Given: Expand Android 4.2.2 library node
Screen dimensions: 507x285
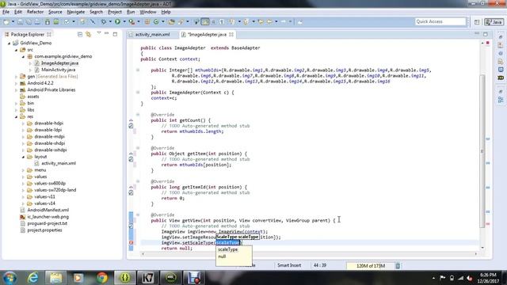Looking at the screenshot, I should [x=16, y=83].
